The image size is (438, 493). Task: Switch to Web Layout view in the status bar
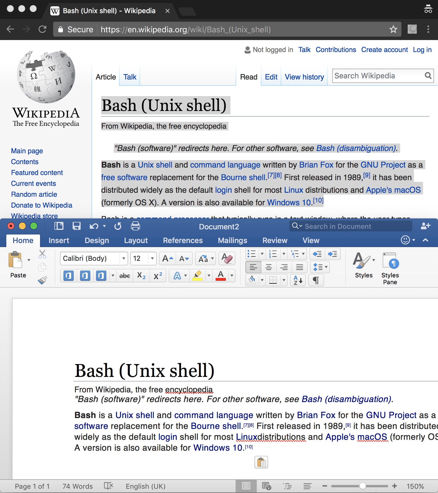(267, 486)
